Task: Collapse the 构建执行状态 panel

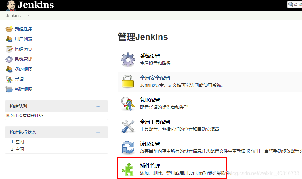Action: 98,133
